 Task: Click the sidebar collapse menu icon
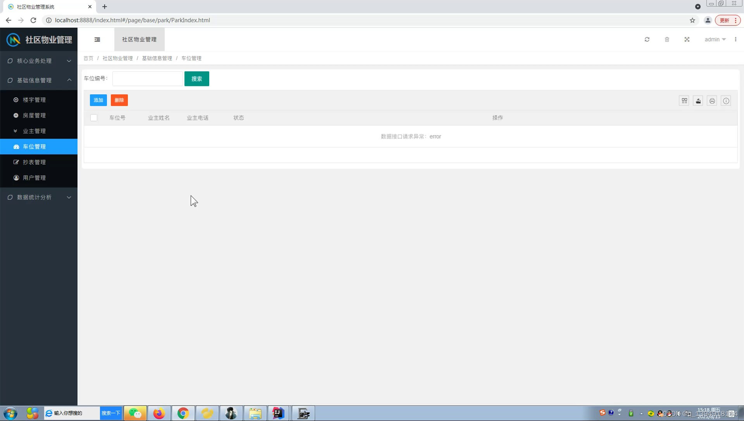(x=97, y=39)
